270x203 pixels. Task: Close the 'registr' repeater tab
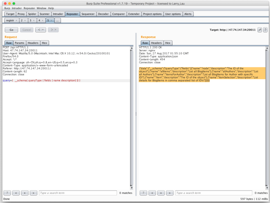16,20
